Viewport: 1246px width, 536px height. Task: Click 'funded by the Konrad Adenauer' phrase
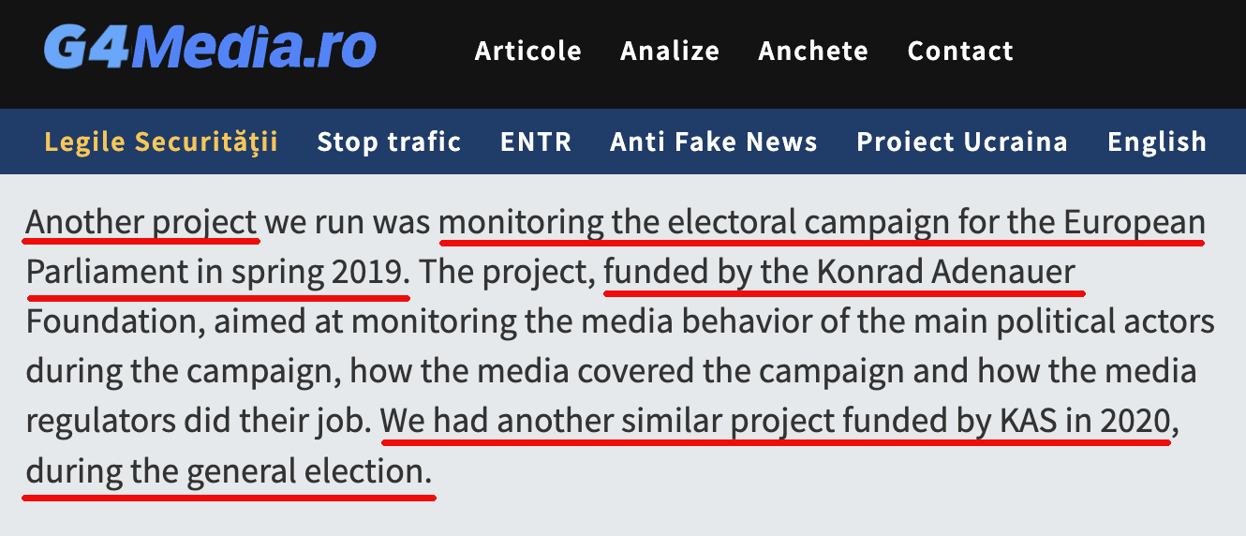[840, 272]
